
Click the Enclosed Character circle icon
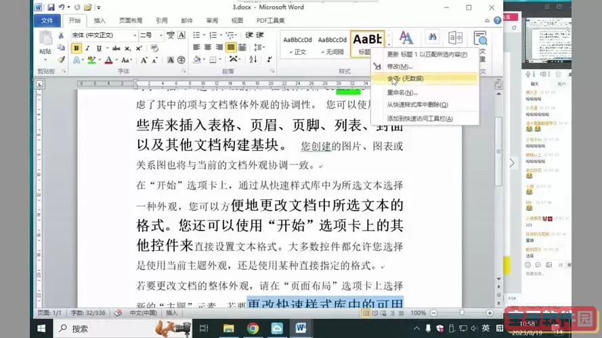coord(181,60)
